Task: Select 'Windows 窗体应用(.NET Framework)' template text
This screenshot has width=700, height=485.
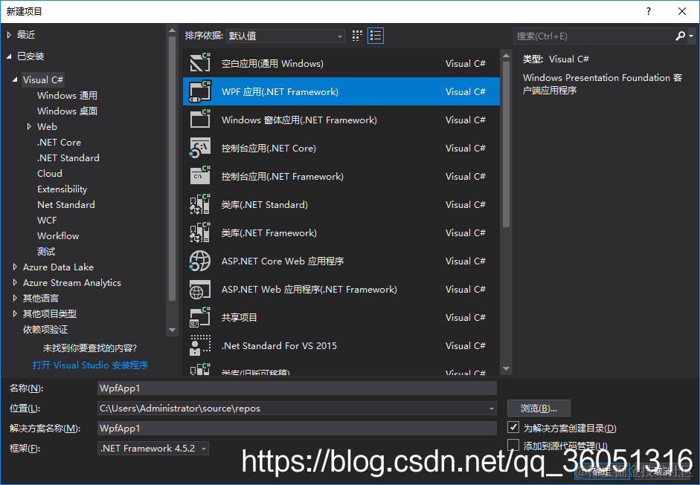Action: coord(299,120)
